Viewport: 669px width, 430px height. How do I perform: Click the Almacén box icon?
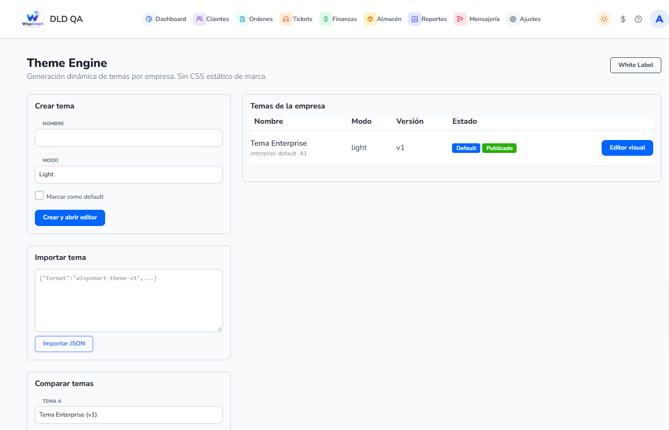pyautogui.click(x=370, y=19)
